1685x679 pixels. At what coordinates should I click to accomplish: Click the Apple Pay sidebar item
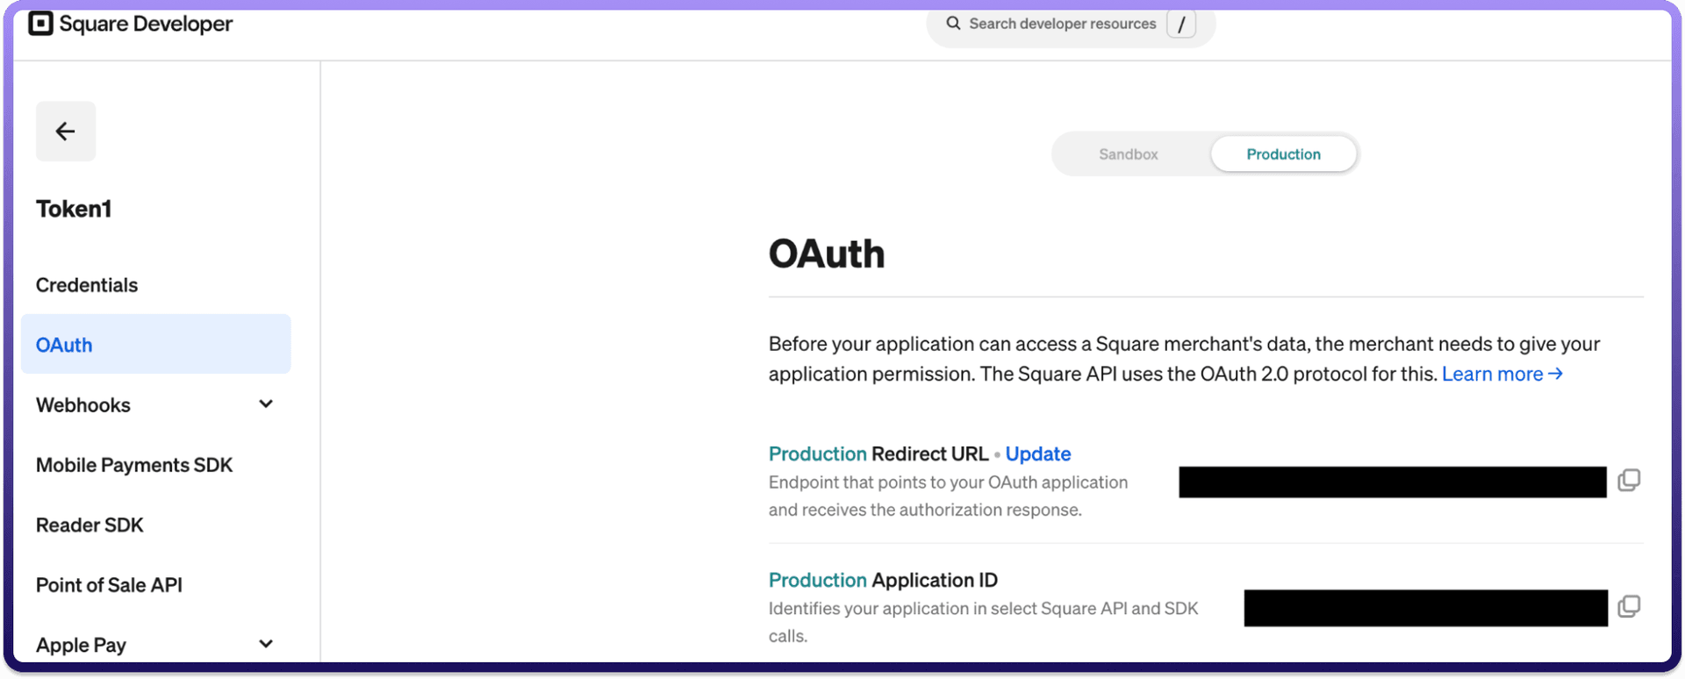click(81, 646)
